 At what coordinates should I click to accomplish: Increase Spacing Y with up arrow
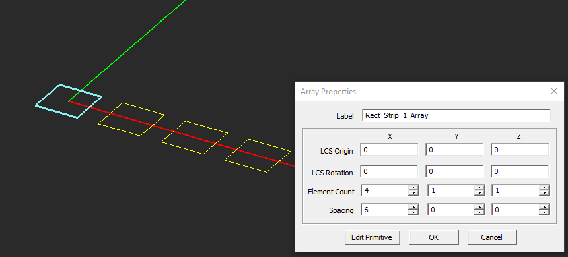coord(479,207)
